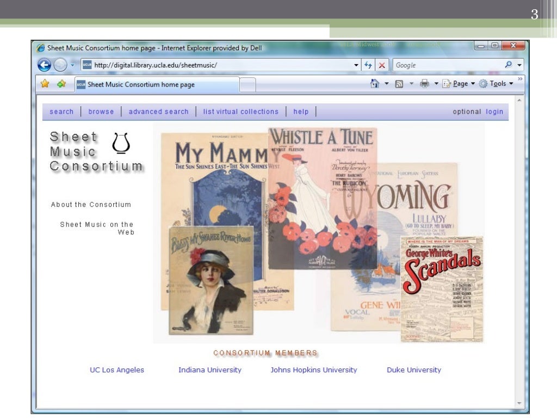Open About the Consortium link
The height and width of the screenshot is (418, 557).
click(x=91, y=205)
